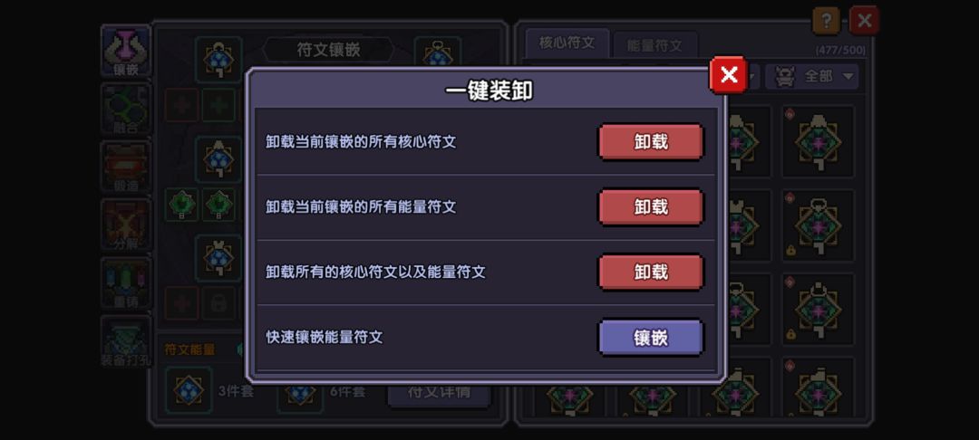Click the 3件套 set rune icon

tap(189, 389)
